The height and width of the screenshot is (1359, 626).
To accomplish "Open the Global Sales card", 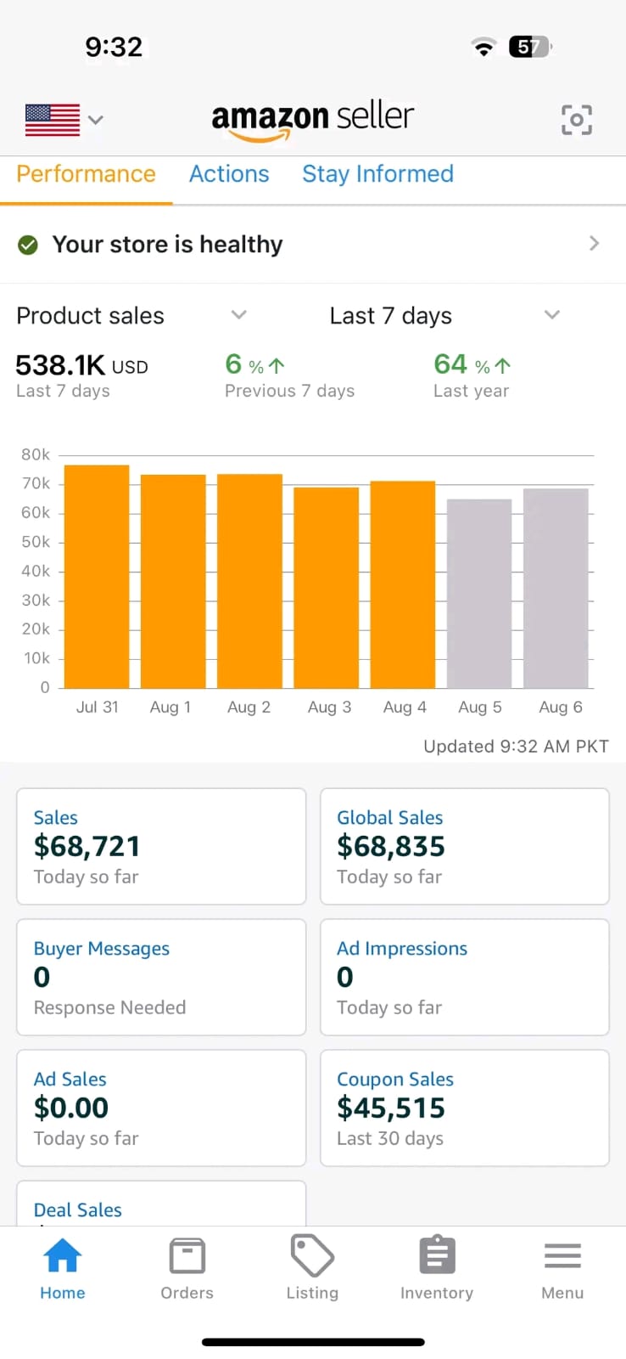I will [x=464, y=846].
